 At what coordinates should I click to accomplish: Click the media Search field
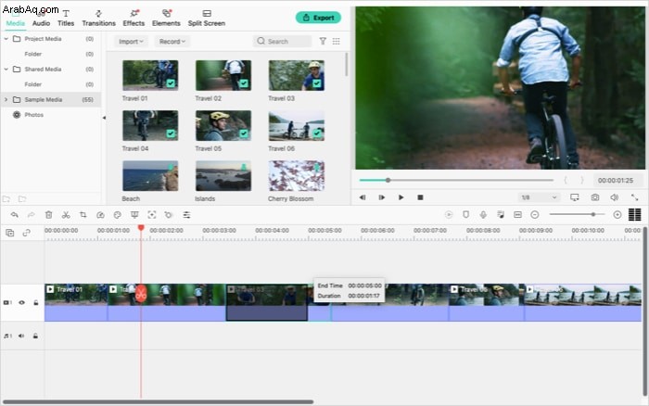(x=282, y=41)
